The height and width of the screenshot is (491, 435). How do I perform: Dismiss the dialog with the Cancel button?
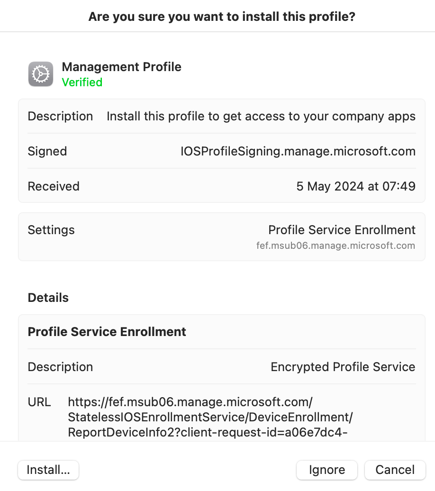[x=395, y=470]
